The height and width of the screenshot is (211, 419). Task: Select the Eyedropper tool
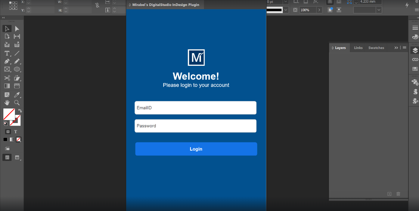(17, 95)
